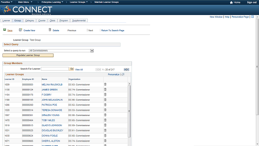Click Maintain Learner Groups breadcrumb
259x146 pixels.
point(106,2)
